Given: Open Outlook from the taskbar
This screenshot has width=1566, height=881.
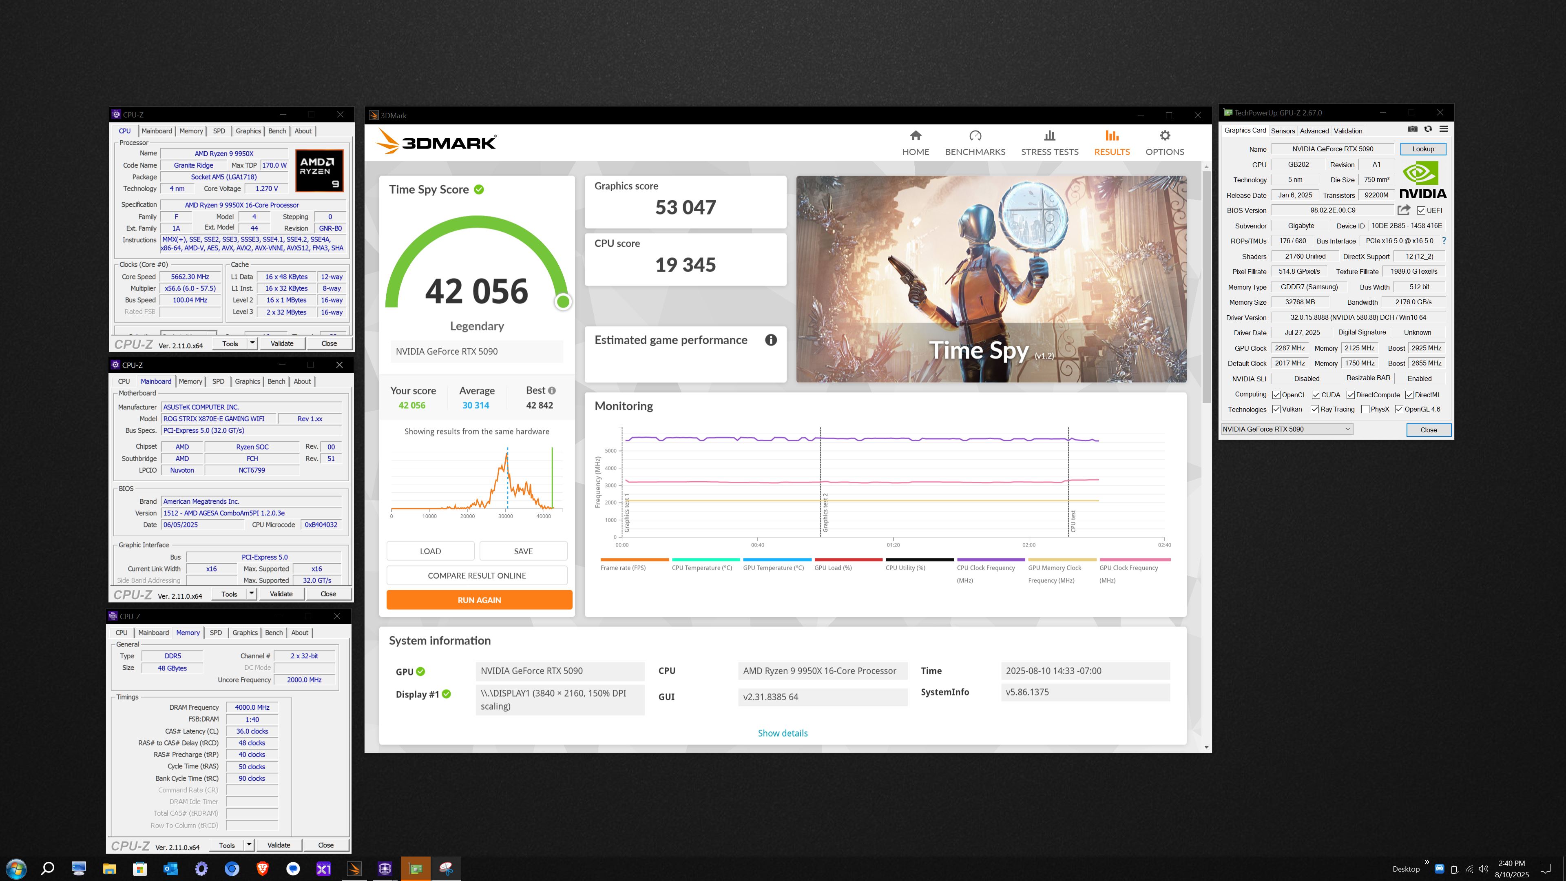Looking at the screenshot, I should tap(170, 869).
